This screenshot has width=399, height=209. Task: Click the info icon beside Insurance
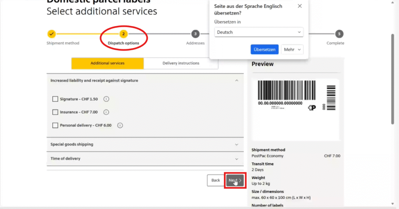[106, 112]
